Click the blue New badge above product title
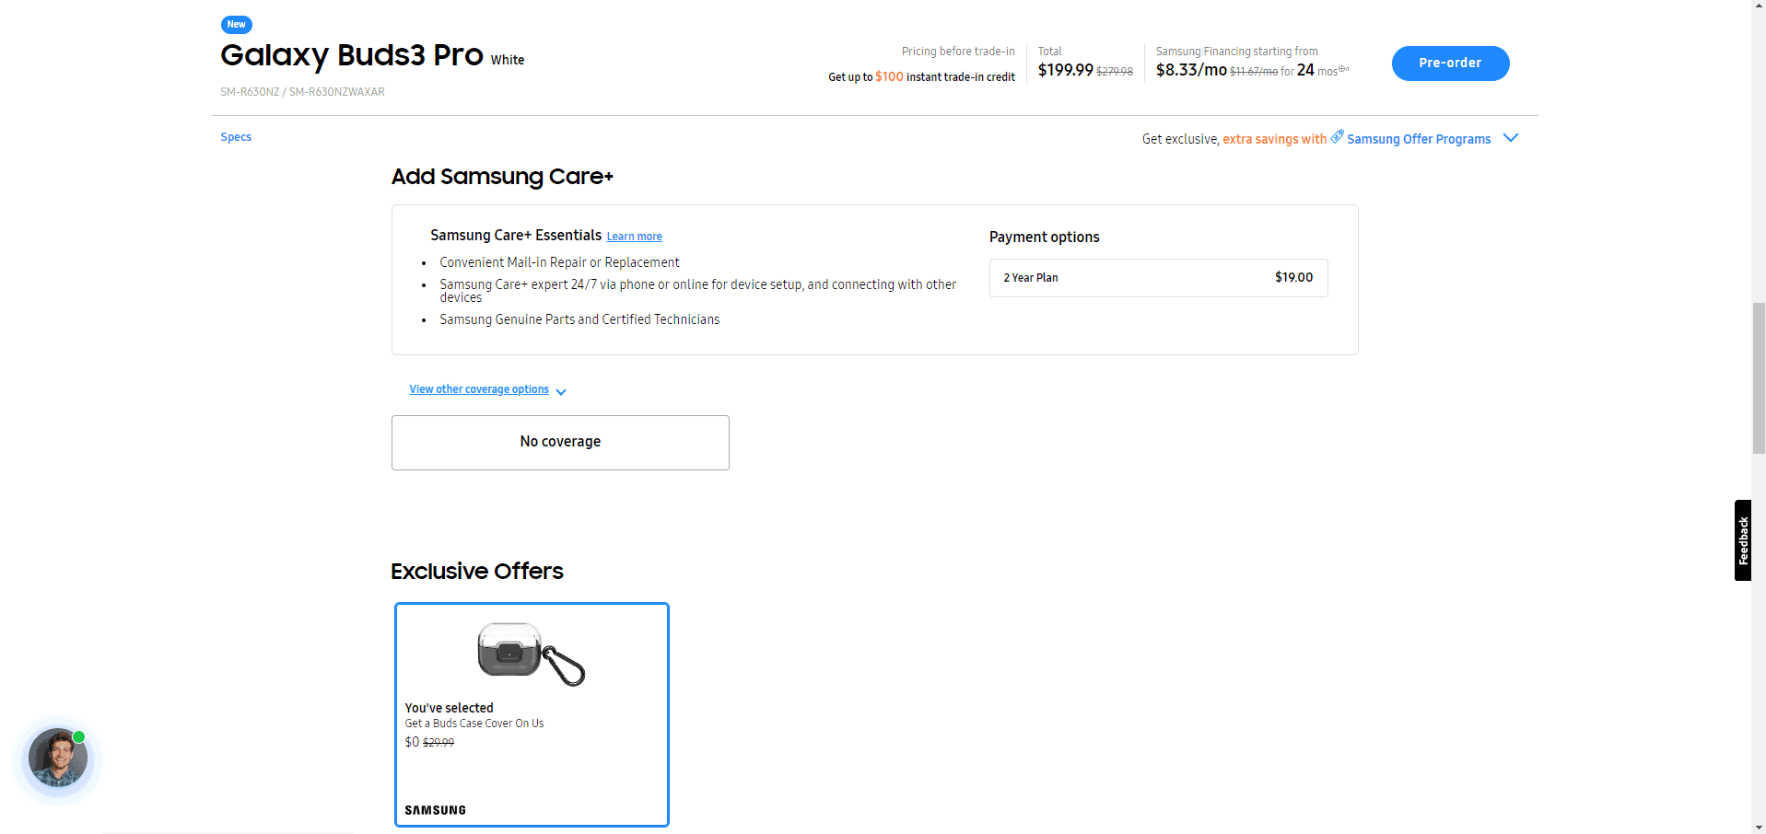The height and width of the screenshot is (834, 1766). (236, 25)
